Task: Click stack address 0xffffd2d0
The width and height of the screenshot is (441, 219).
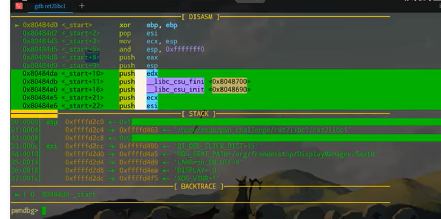Action: coord(85,154)
